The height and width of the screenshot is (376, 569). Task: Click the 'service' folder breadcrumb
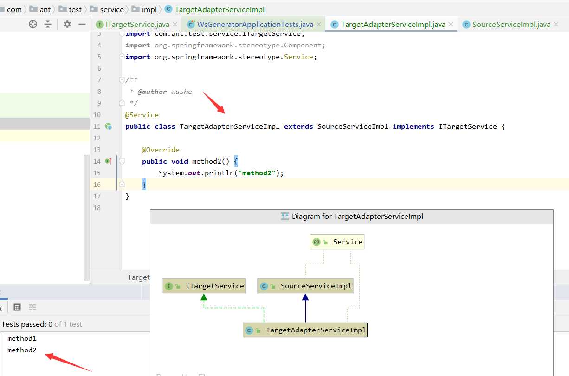[107, 9]
